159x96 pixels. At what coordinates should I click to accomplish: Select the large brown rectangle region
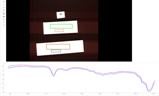(x=58, y=47)
